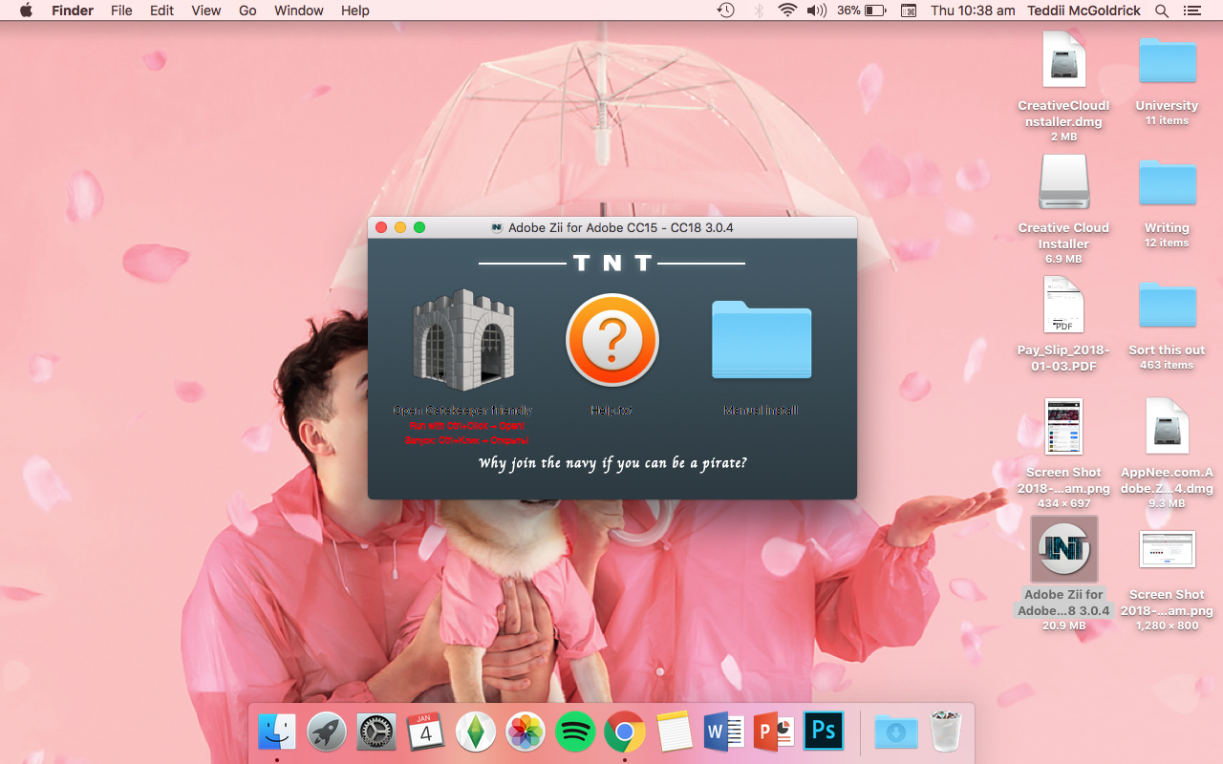The width and height of the screenshot is (1223, 764).
Task: Close the Adobe Zii window
Action: [380, 227]
